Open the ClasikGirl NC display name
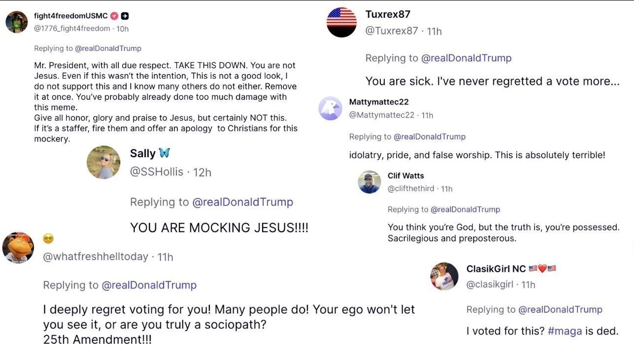This screenshot has width=634, height=356. 496,269
